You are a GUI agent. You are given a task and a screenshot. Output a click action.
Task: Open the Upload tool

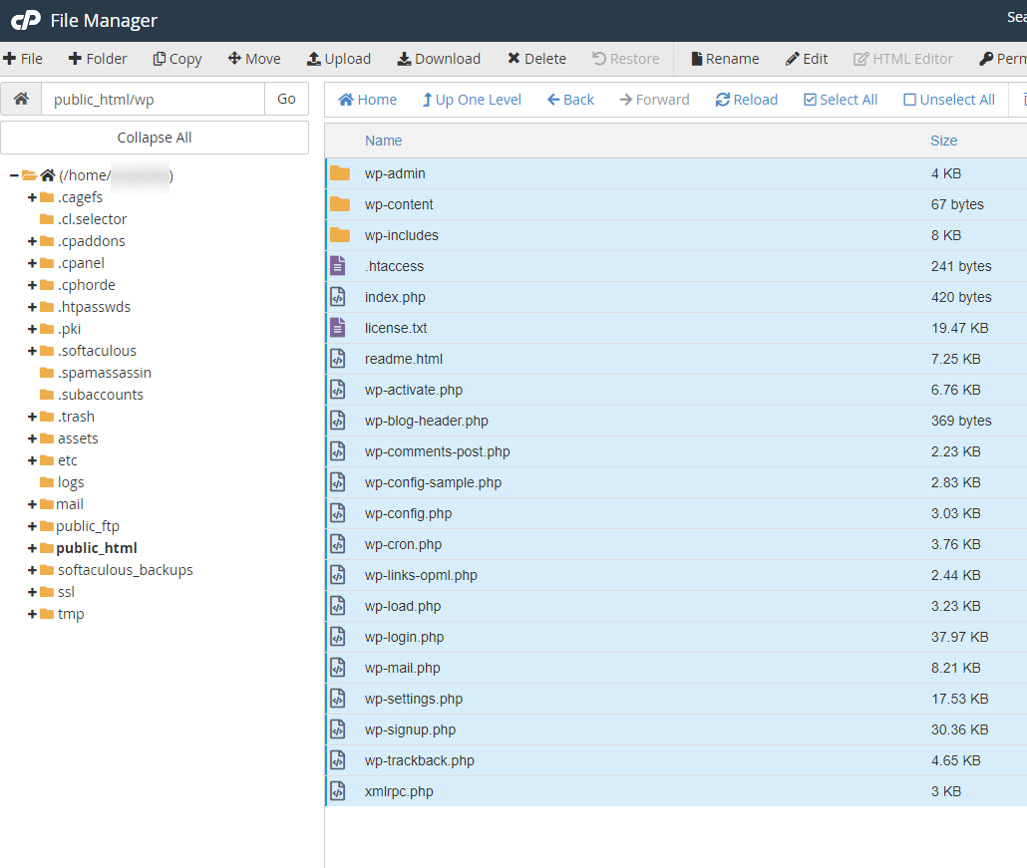pos(339,59)
